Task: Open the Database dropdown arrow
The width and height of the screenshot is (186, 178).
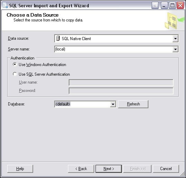Action: [x=113, y=104]
